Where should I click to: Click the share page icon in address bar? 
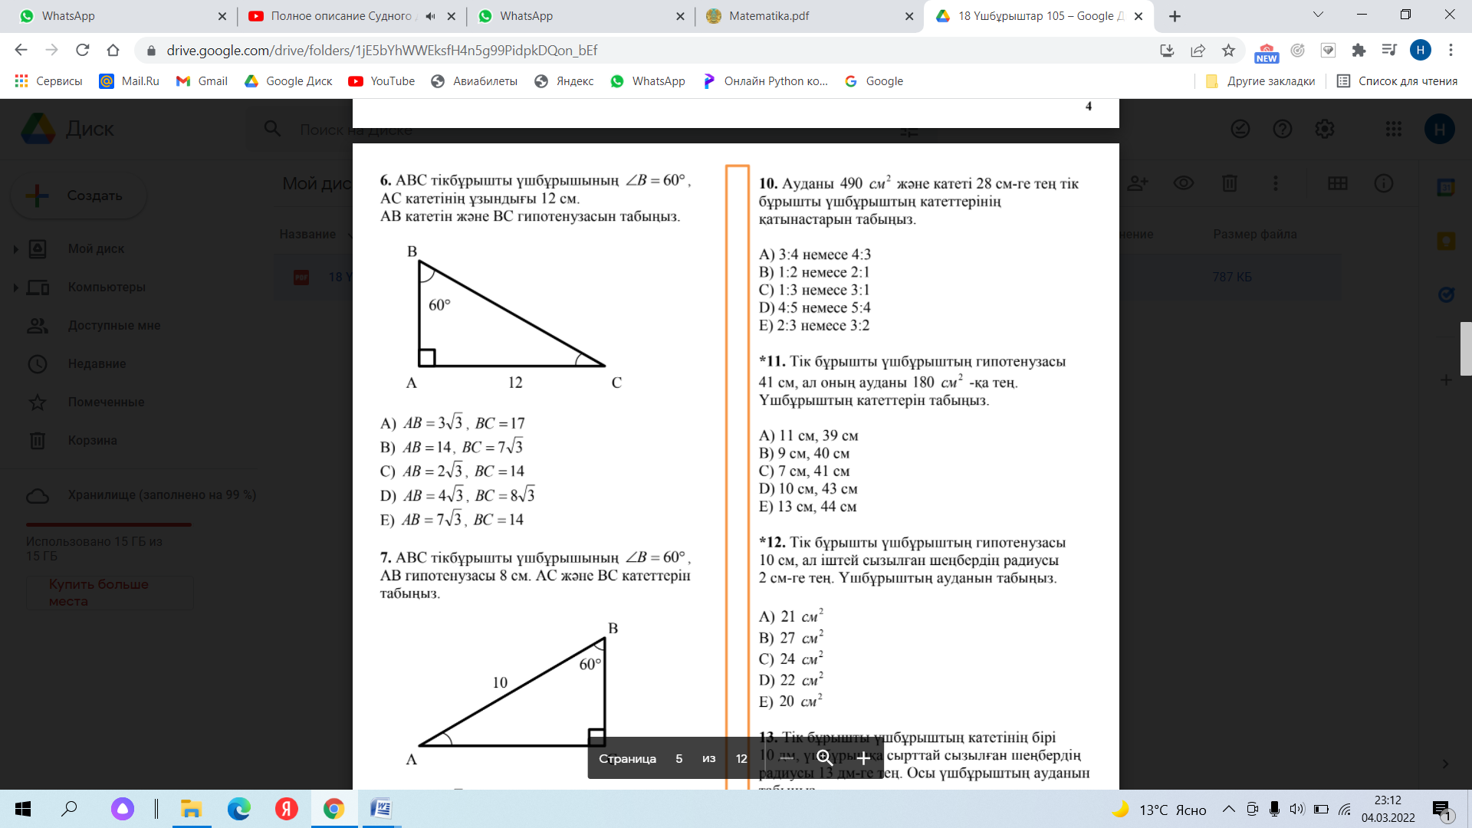(1198, 51)
